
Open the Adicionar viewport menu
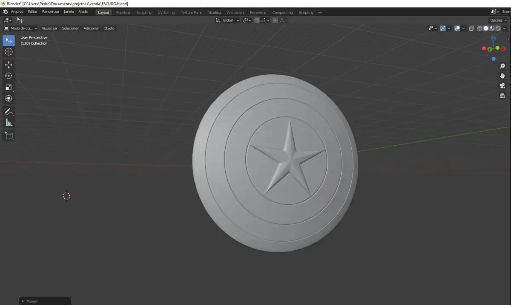(x=91, y=28)
